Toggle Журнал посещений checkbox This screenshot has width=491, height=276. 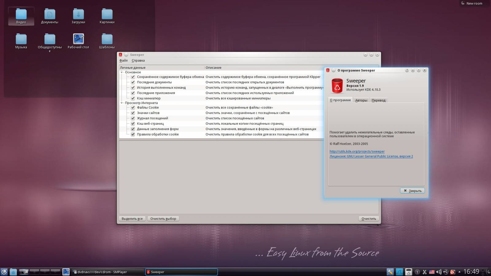133,118
